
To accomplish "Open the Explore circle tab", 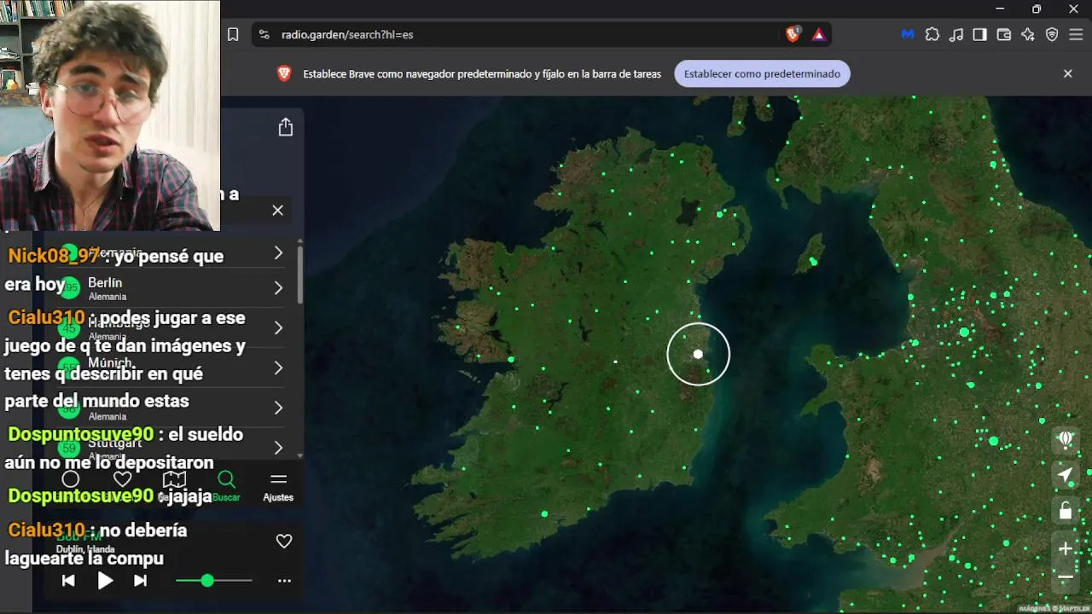I will coord(71,479).
